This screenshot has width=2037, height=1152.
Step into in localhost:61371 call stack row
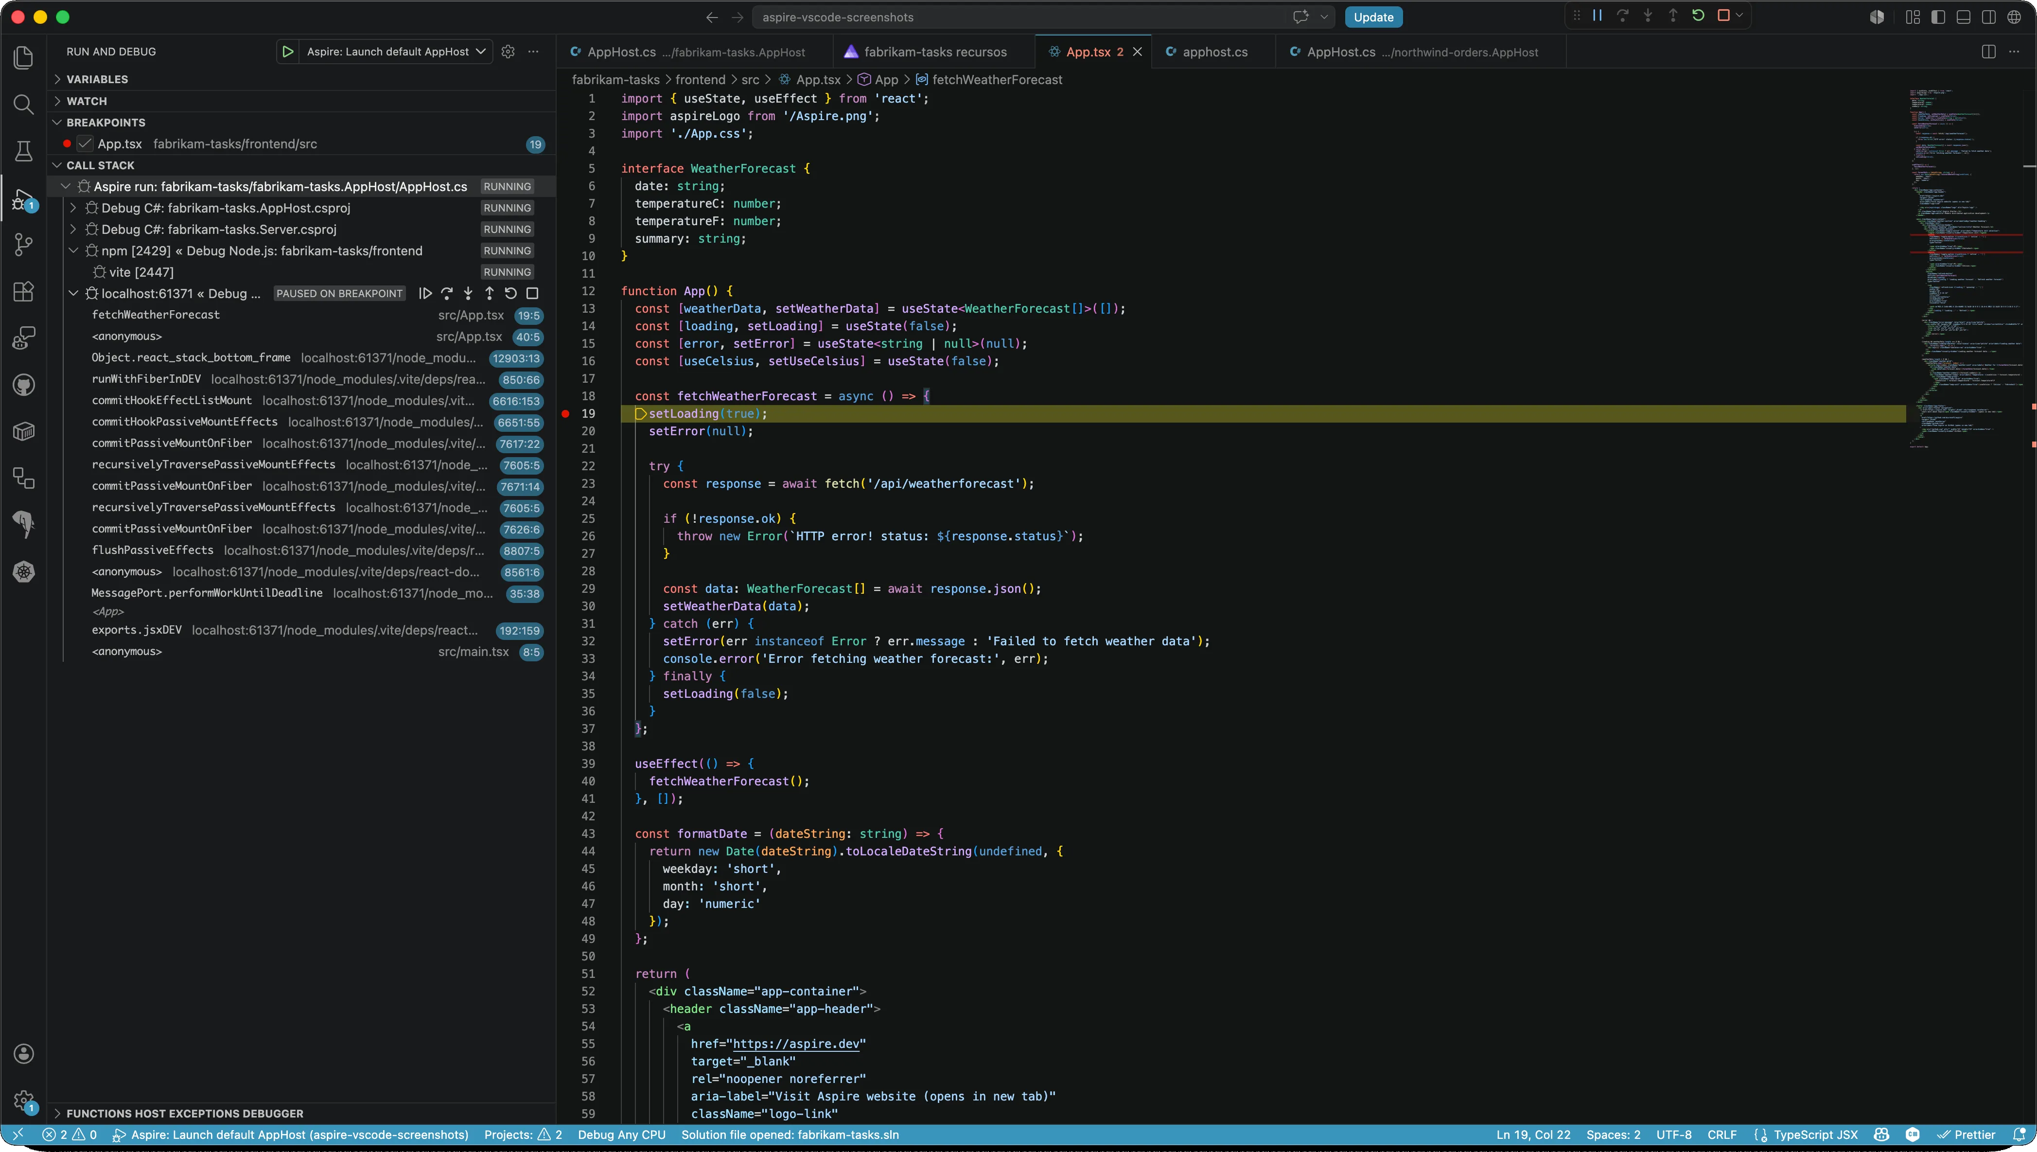[x=468, y=294]
